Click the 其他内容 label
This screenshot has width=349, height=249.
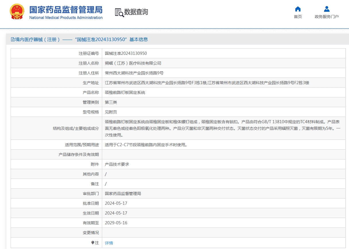(x=91, y=174)
